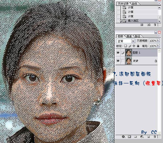This screenshot has height=143, width=163.
Task: Set history brush source beside 载入选区
Action: [x=118, y=21]
